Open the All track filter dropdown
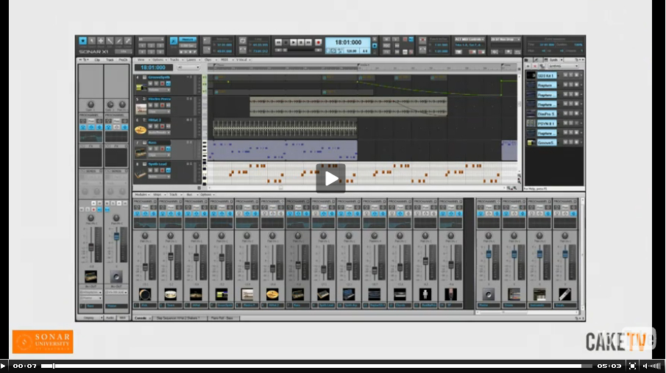Viewport: 666px width, 373px height. coord(188,68)
